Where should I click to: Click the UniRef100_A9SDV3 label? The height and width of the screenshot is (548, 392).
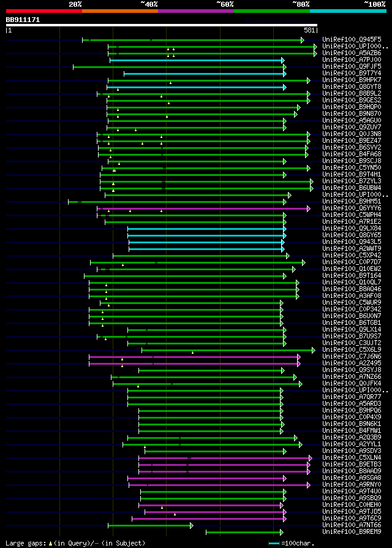pos(352,451)
